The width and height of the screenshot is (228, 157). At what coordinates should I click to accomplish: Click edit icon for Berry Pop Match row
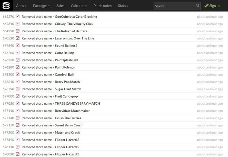point(18,82)
